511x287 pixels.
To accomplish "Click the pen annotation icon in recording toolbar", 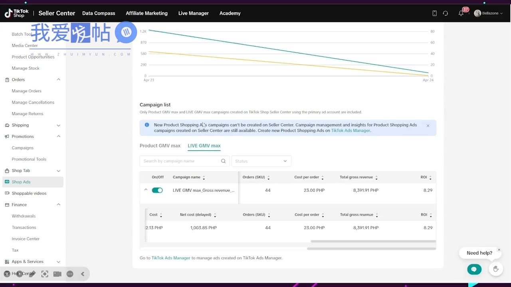I will click(x=32, y=274).
